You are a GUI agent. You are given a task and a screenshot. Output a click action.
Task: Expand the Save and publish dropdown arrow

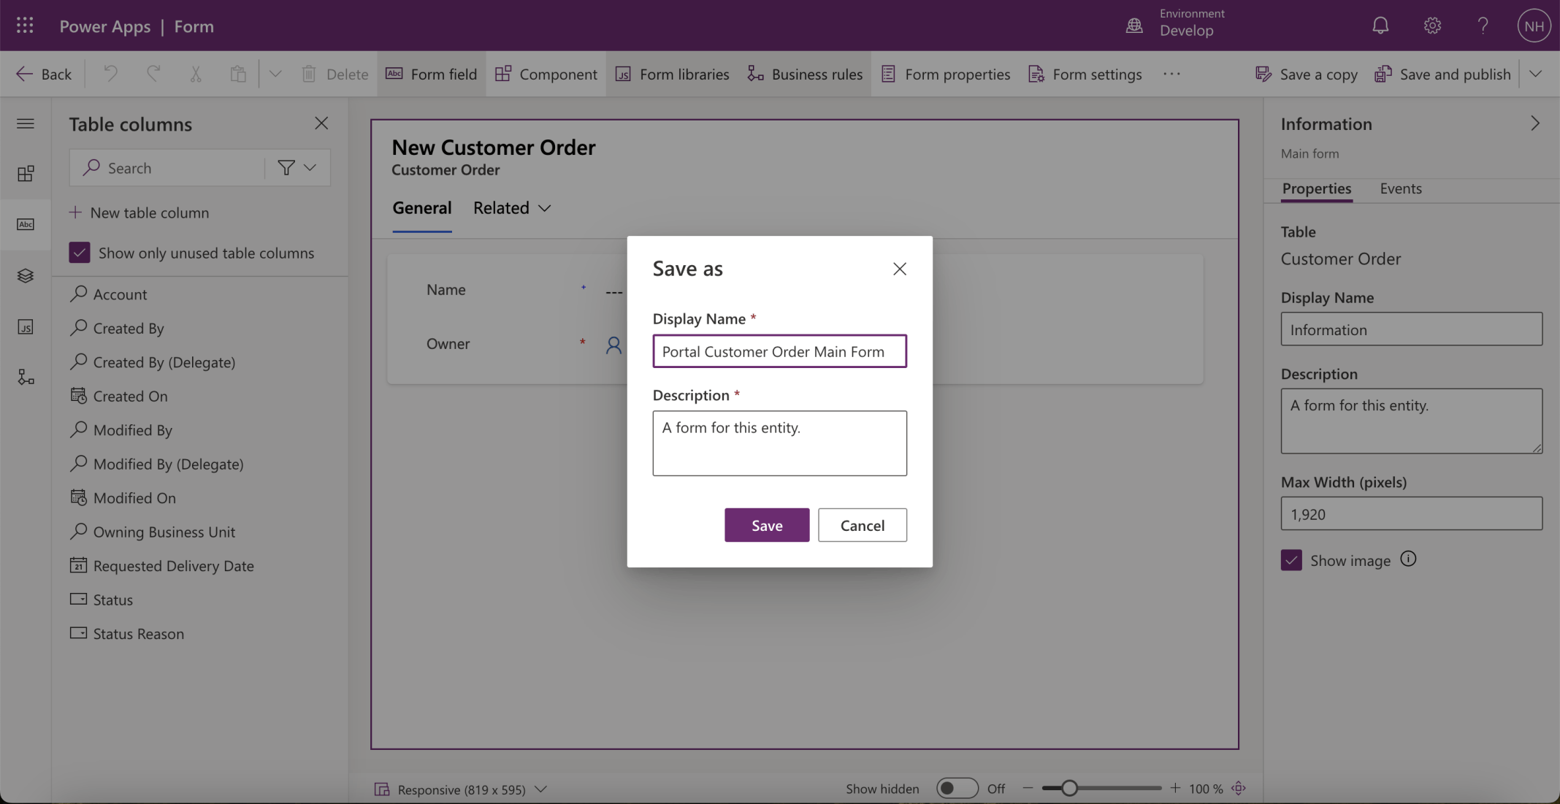click(x=1535, y=74)
